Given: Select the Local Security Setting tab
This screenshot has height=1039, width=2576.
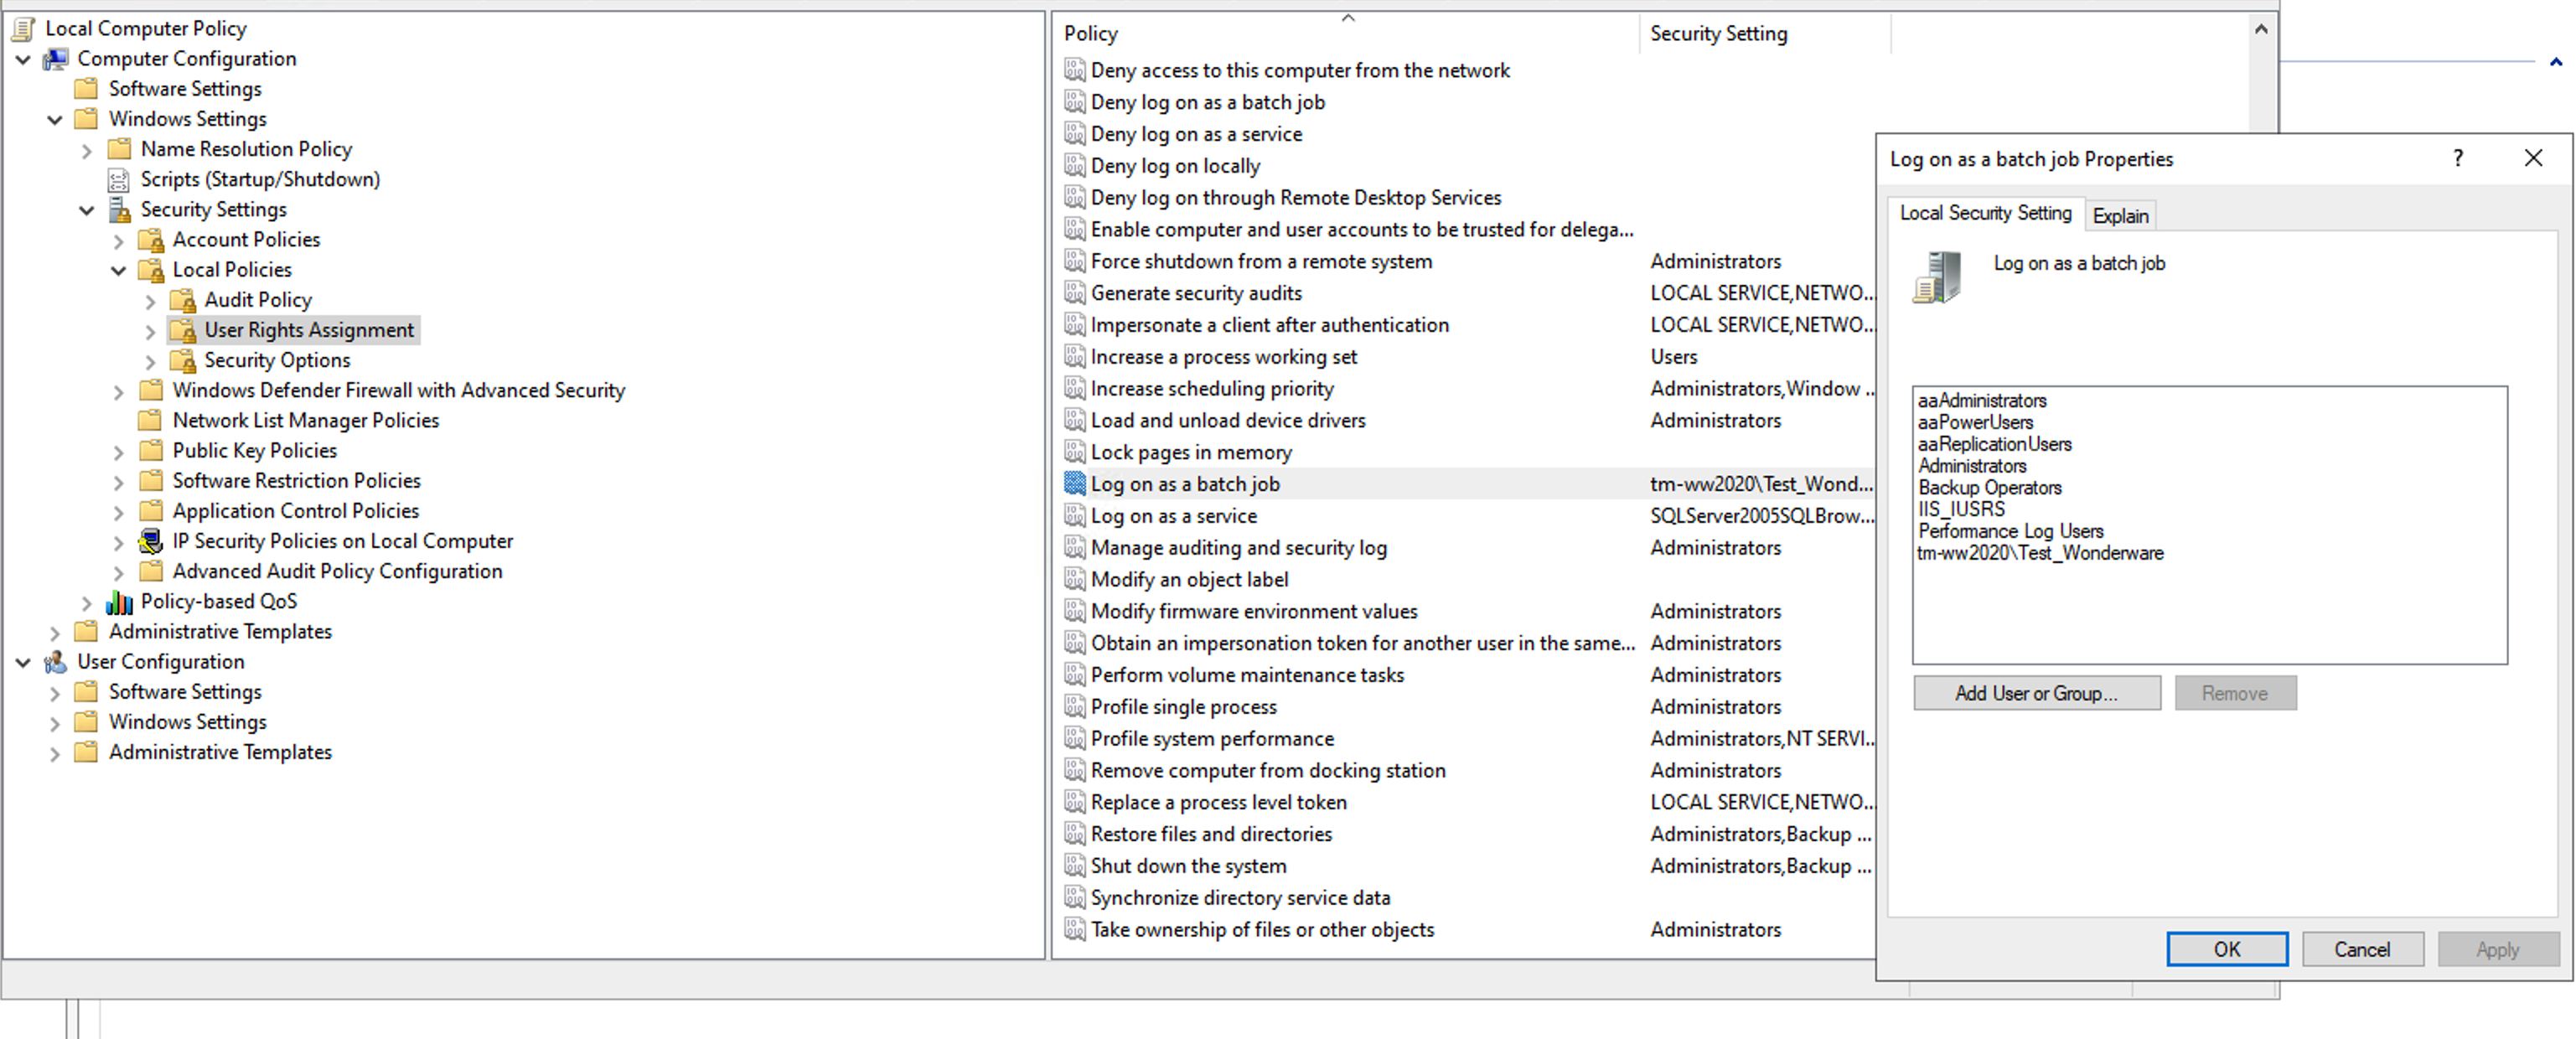Looking at the screenshot, I should pyautogui.click(x=1985, y=213).
